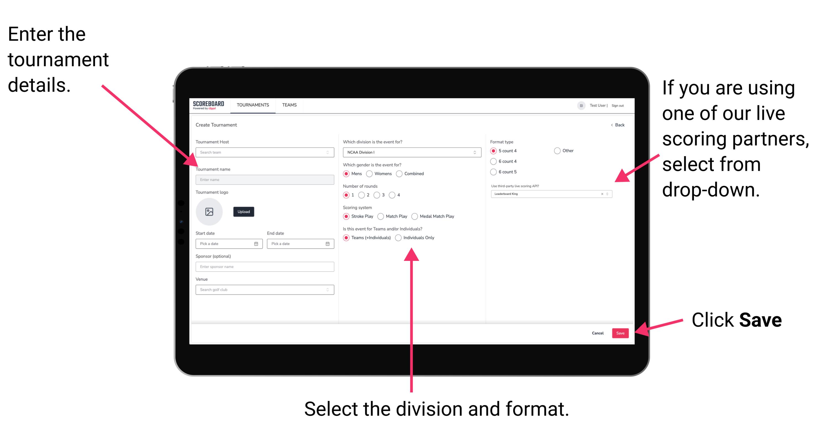Click the Upload button for tournament logo

coord(244,212)
